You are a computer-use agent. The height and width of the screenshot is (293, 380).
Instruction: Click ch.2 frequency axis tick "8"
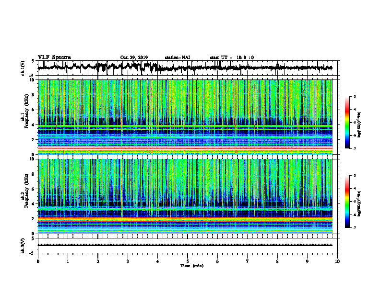tap(34, 174)
